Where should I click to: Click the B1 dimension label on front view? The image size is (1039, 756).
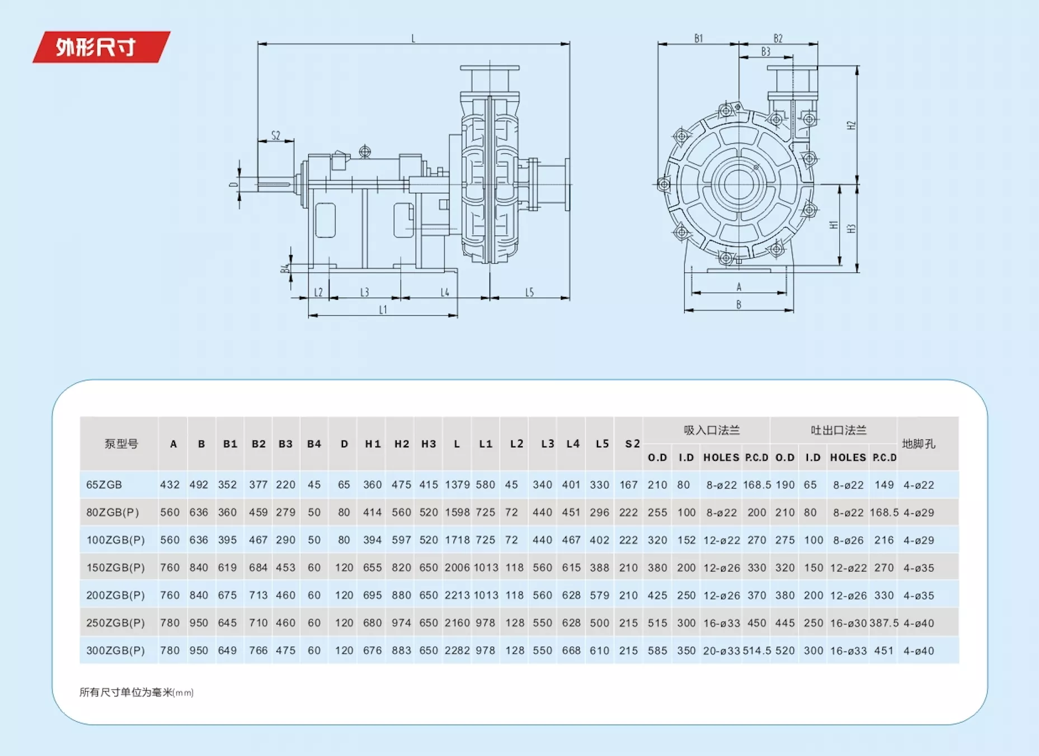(698, 39)
